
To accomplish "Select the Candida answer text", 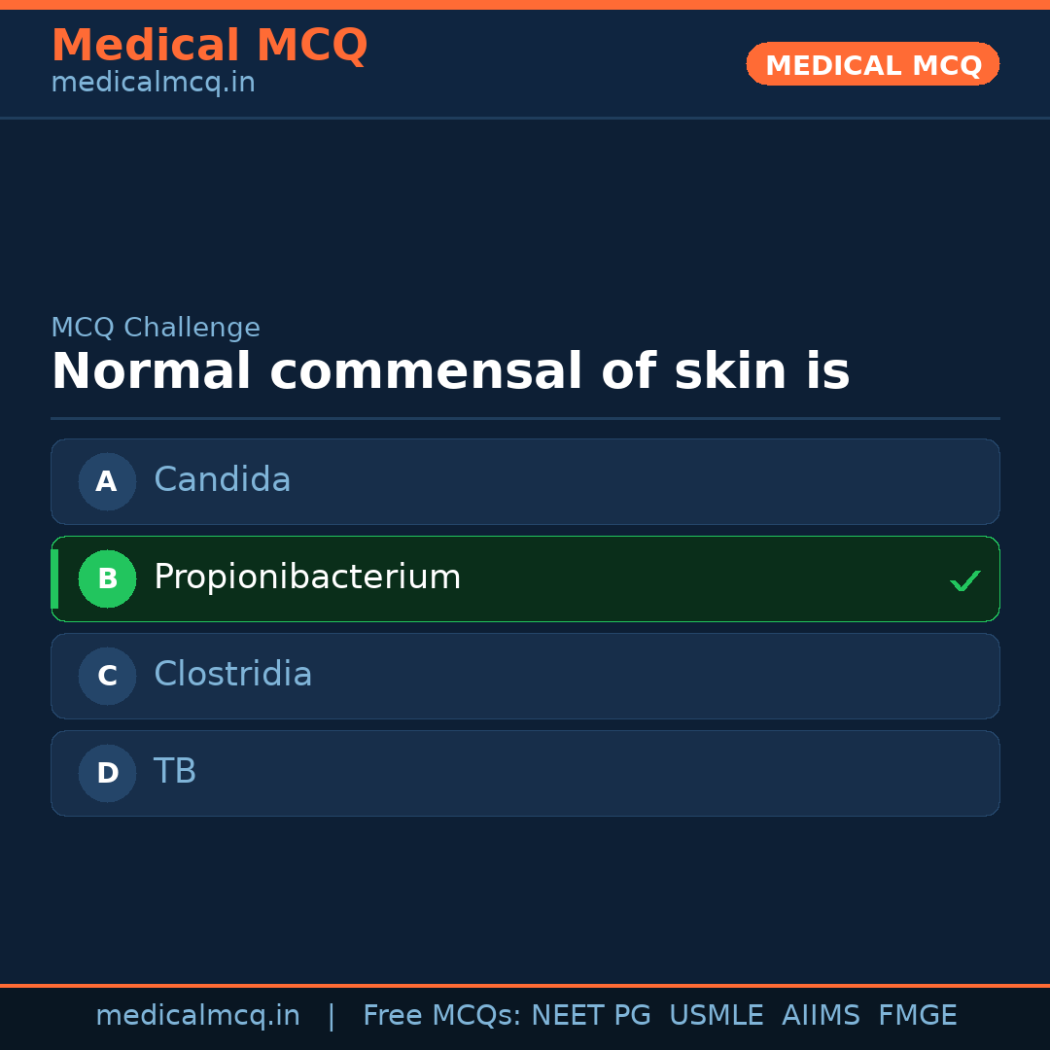I will coord(223,480).
